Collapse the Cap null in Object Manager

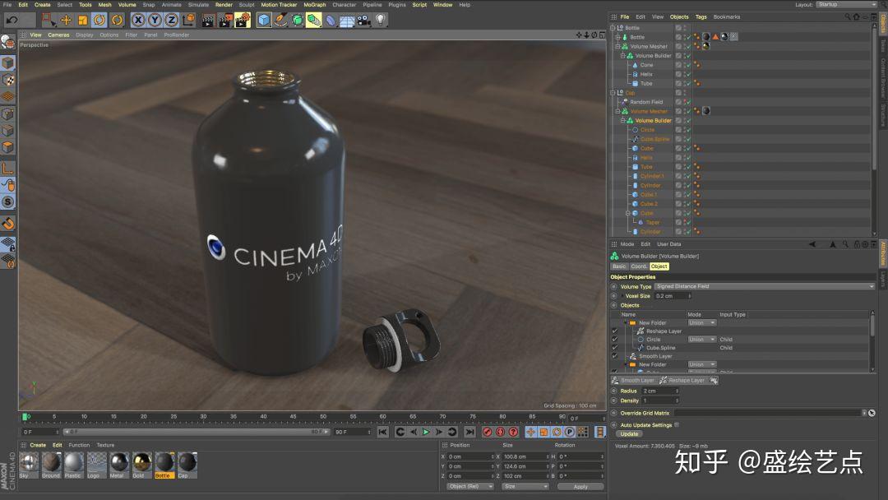[x=613, y=93]
